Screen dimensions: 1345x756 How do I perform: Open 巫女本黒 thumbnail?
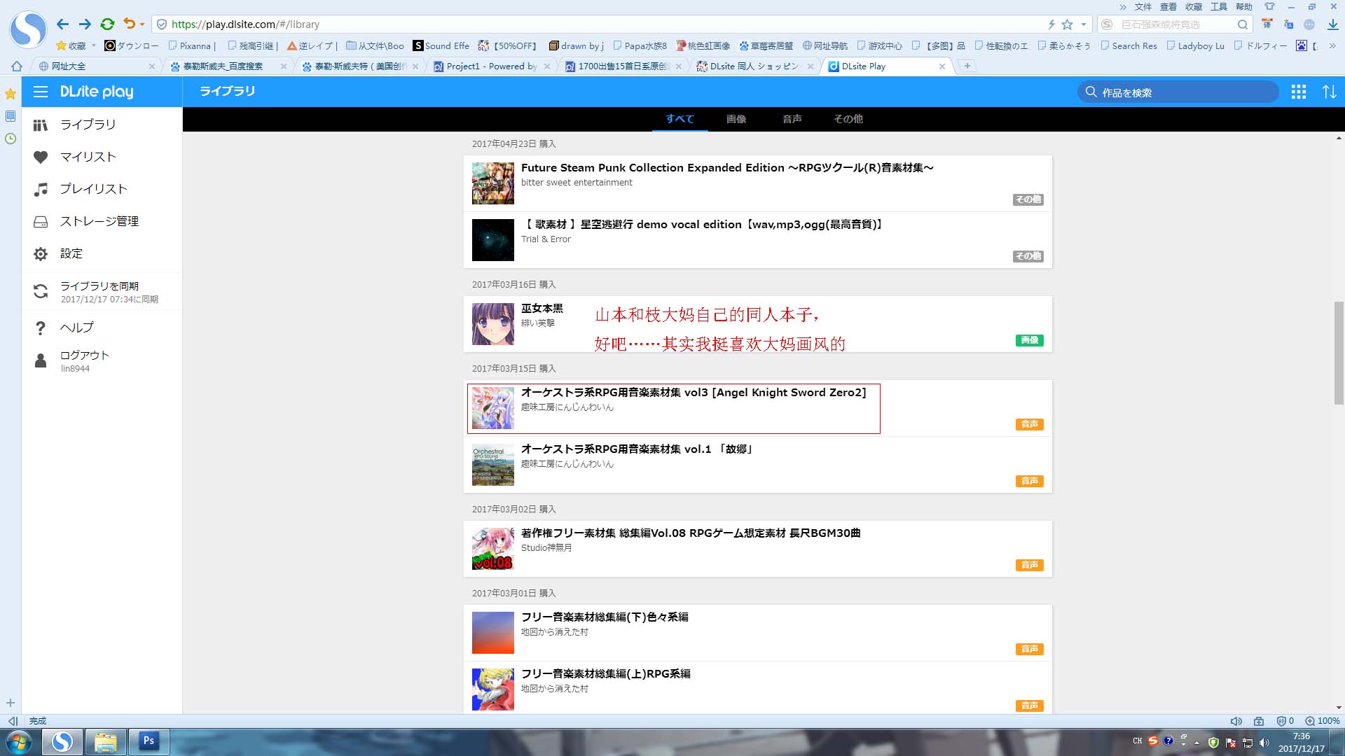(x=493, y=324)
